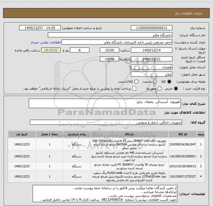213x206 pixels.
Task: Click the remaining time field 18:35:52
Action: click(51, 50)
